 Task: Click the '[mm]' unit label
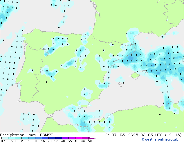(x=32, y=135)
